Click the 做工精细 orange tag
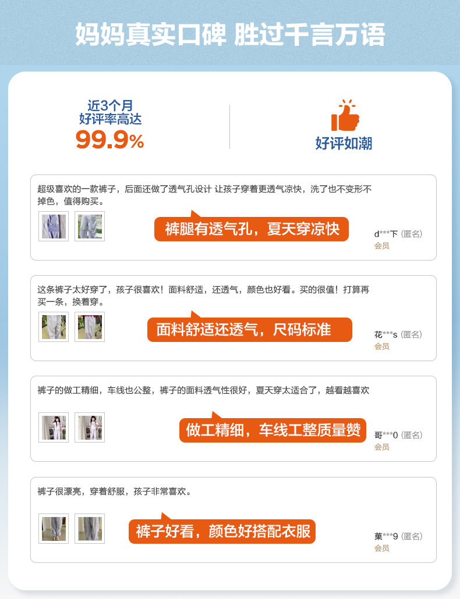 coord(273,430)
